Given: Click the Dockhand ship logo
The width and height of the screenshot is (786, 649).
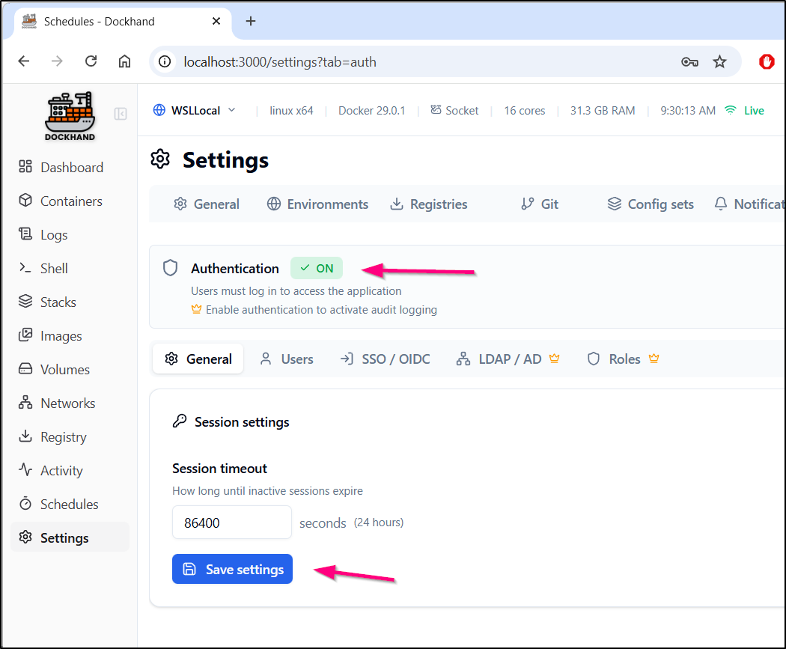Looking at the screenshot, I should pos(70,115).
